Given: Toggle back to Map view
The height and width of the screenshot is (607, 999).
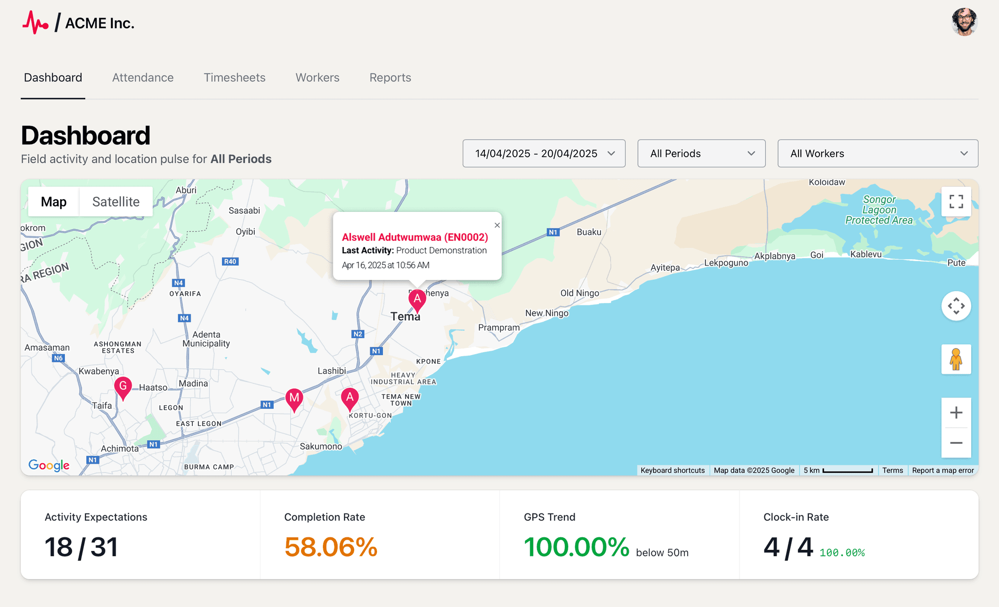Looking at the screenshot, I should pos(53,201).
